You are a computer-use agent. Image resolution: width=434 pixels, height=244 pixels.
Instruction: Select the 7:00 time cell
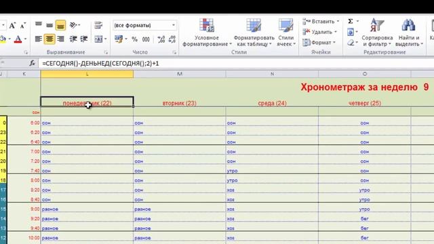click(24, 152)
